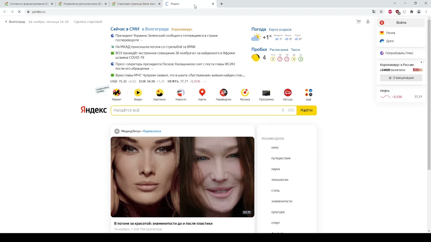431x242 pixels.
Task: Bookmark this page with star icon
Action: 381,11
